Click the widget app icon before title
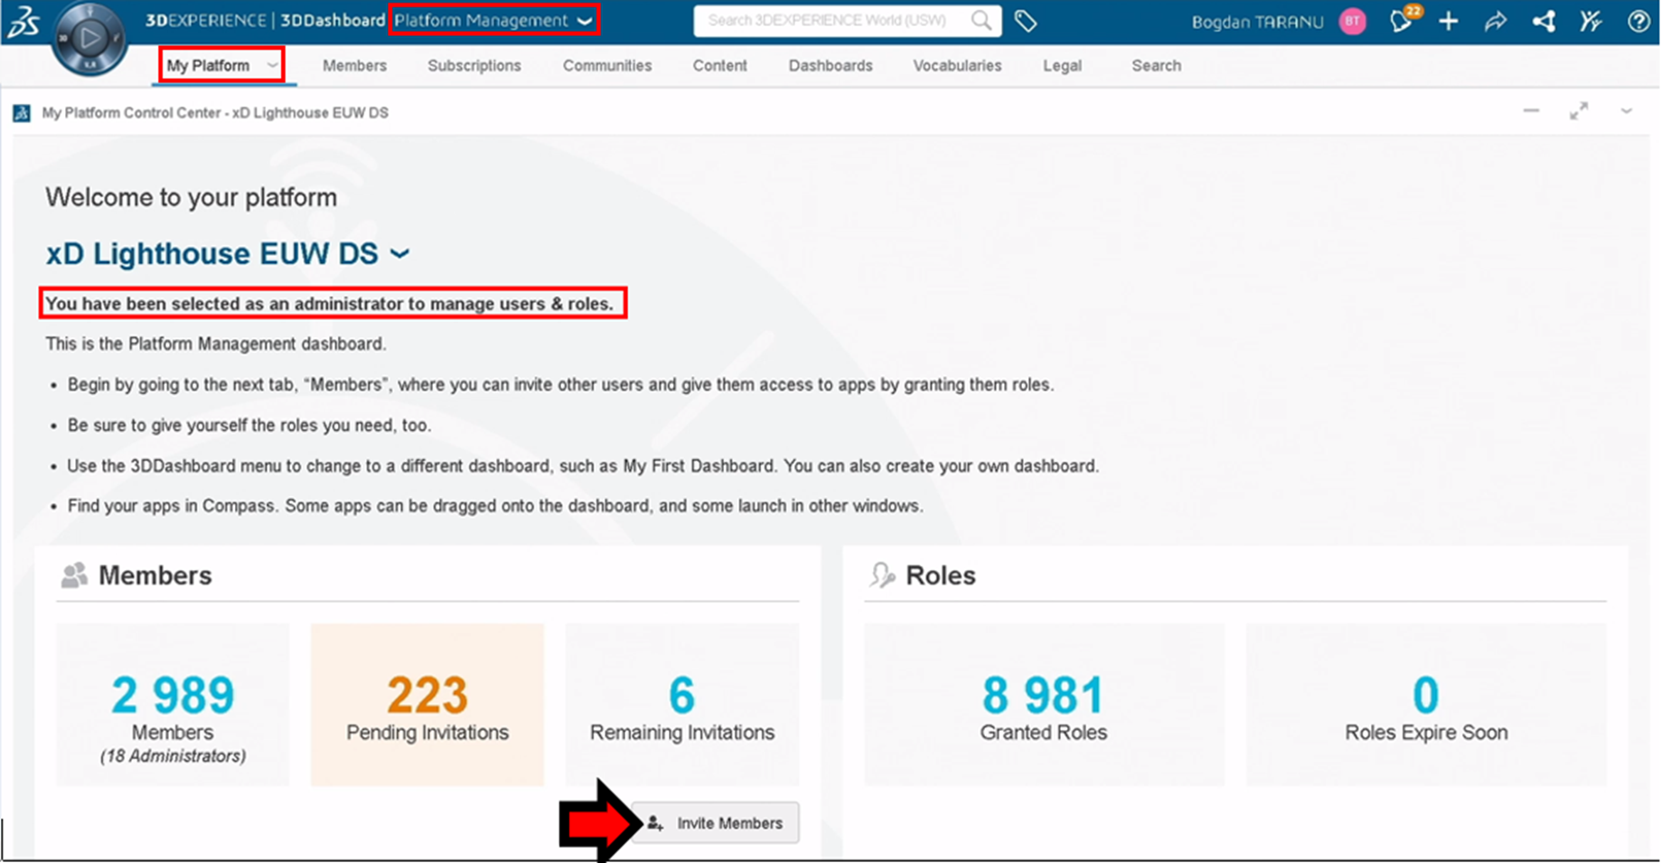This screenshot has width=1661, height=863. (x=22, y=113)
